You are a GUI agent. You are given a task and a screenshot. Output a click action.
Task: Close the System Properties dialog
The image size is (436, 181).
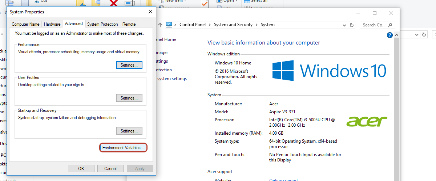click(150, 12)
